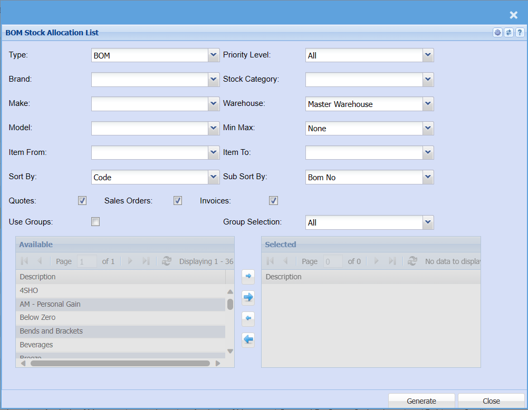The image size is (528, 410).
Task: Enable the Use Groups checkbox
Action: [x=95, y=222]
